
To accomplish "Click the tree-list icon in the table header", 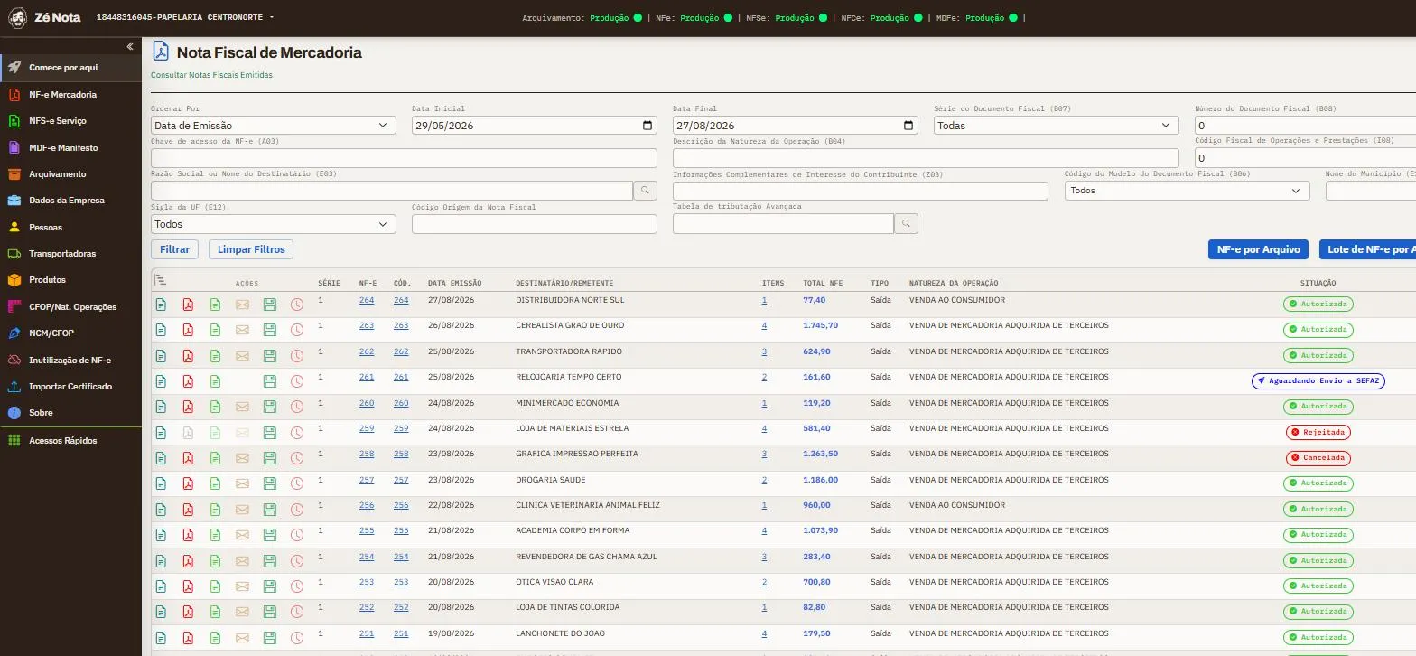I will [x=160, y=280].
